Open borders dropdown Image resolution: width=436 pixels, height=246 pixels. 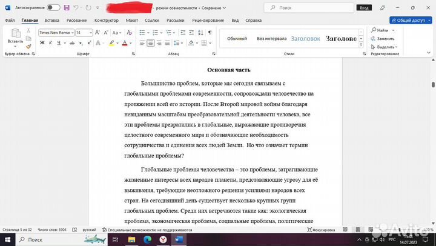210,43
